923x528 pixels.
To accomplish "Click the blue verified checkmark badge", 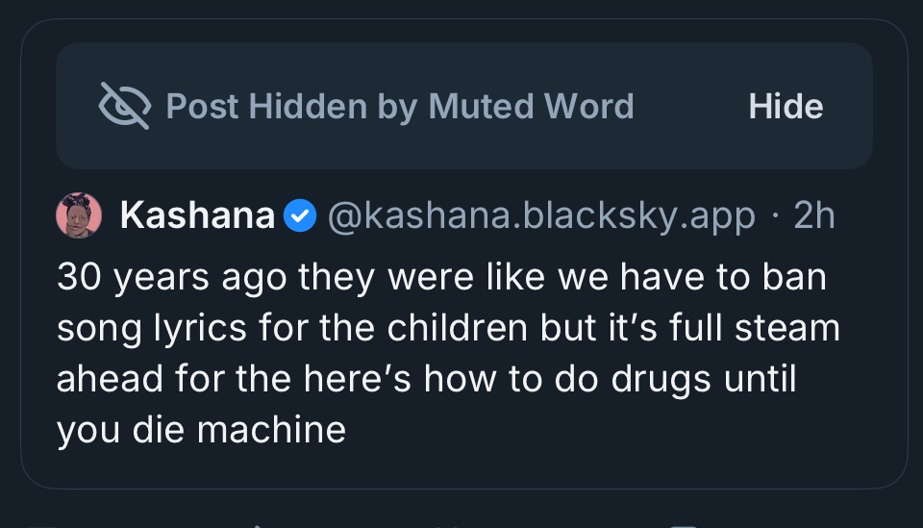I will (300, 216).
